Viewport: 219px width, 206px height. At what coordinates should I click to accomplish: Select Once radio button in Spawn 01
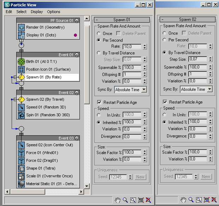tap(99, 34)
